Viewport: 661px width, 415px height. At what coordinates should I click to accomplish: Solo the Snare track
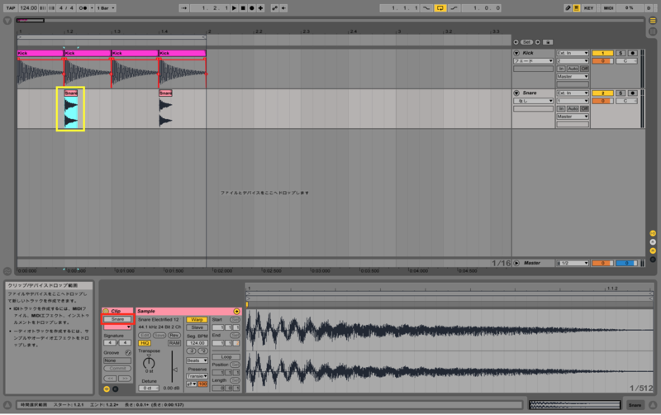coord(621,93)
